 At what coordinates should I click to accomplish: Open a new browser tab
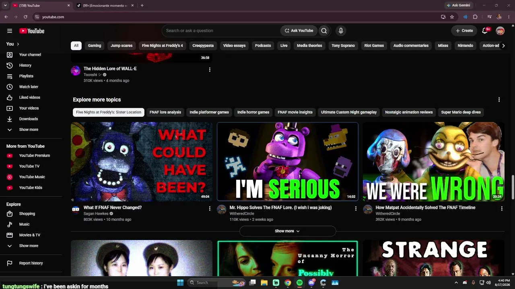tap(142, 6)
